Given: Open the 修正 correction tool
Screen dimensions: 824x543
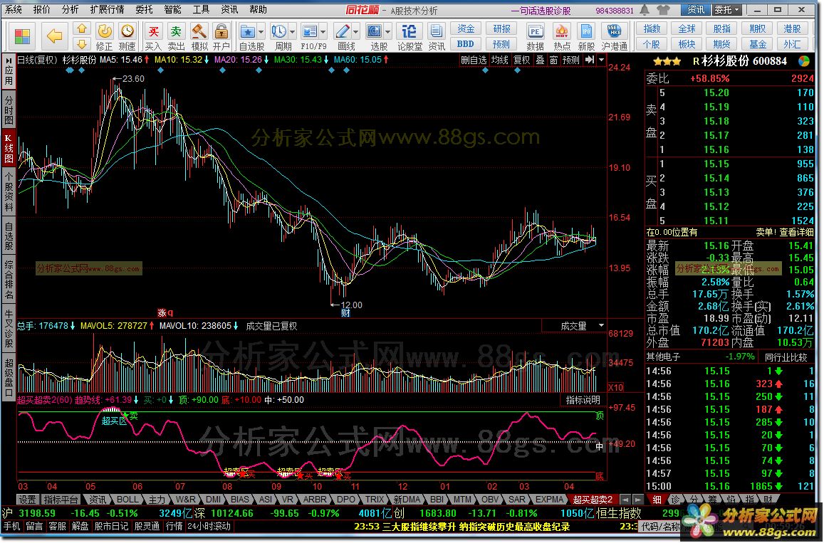Looking at the screenshot, I should 104,37.
